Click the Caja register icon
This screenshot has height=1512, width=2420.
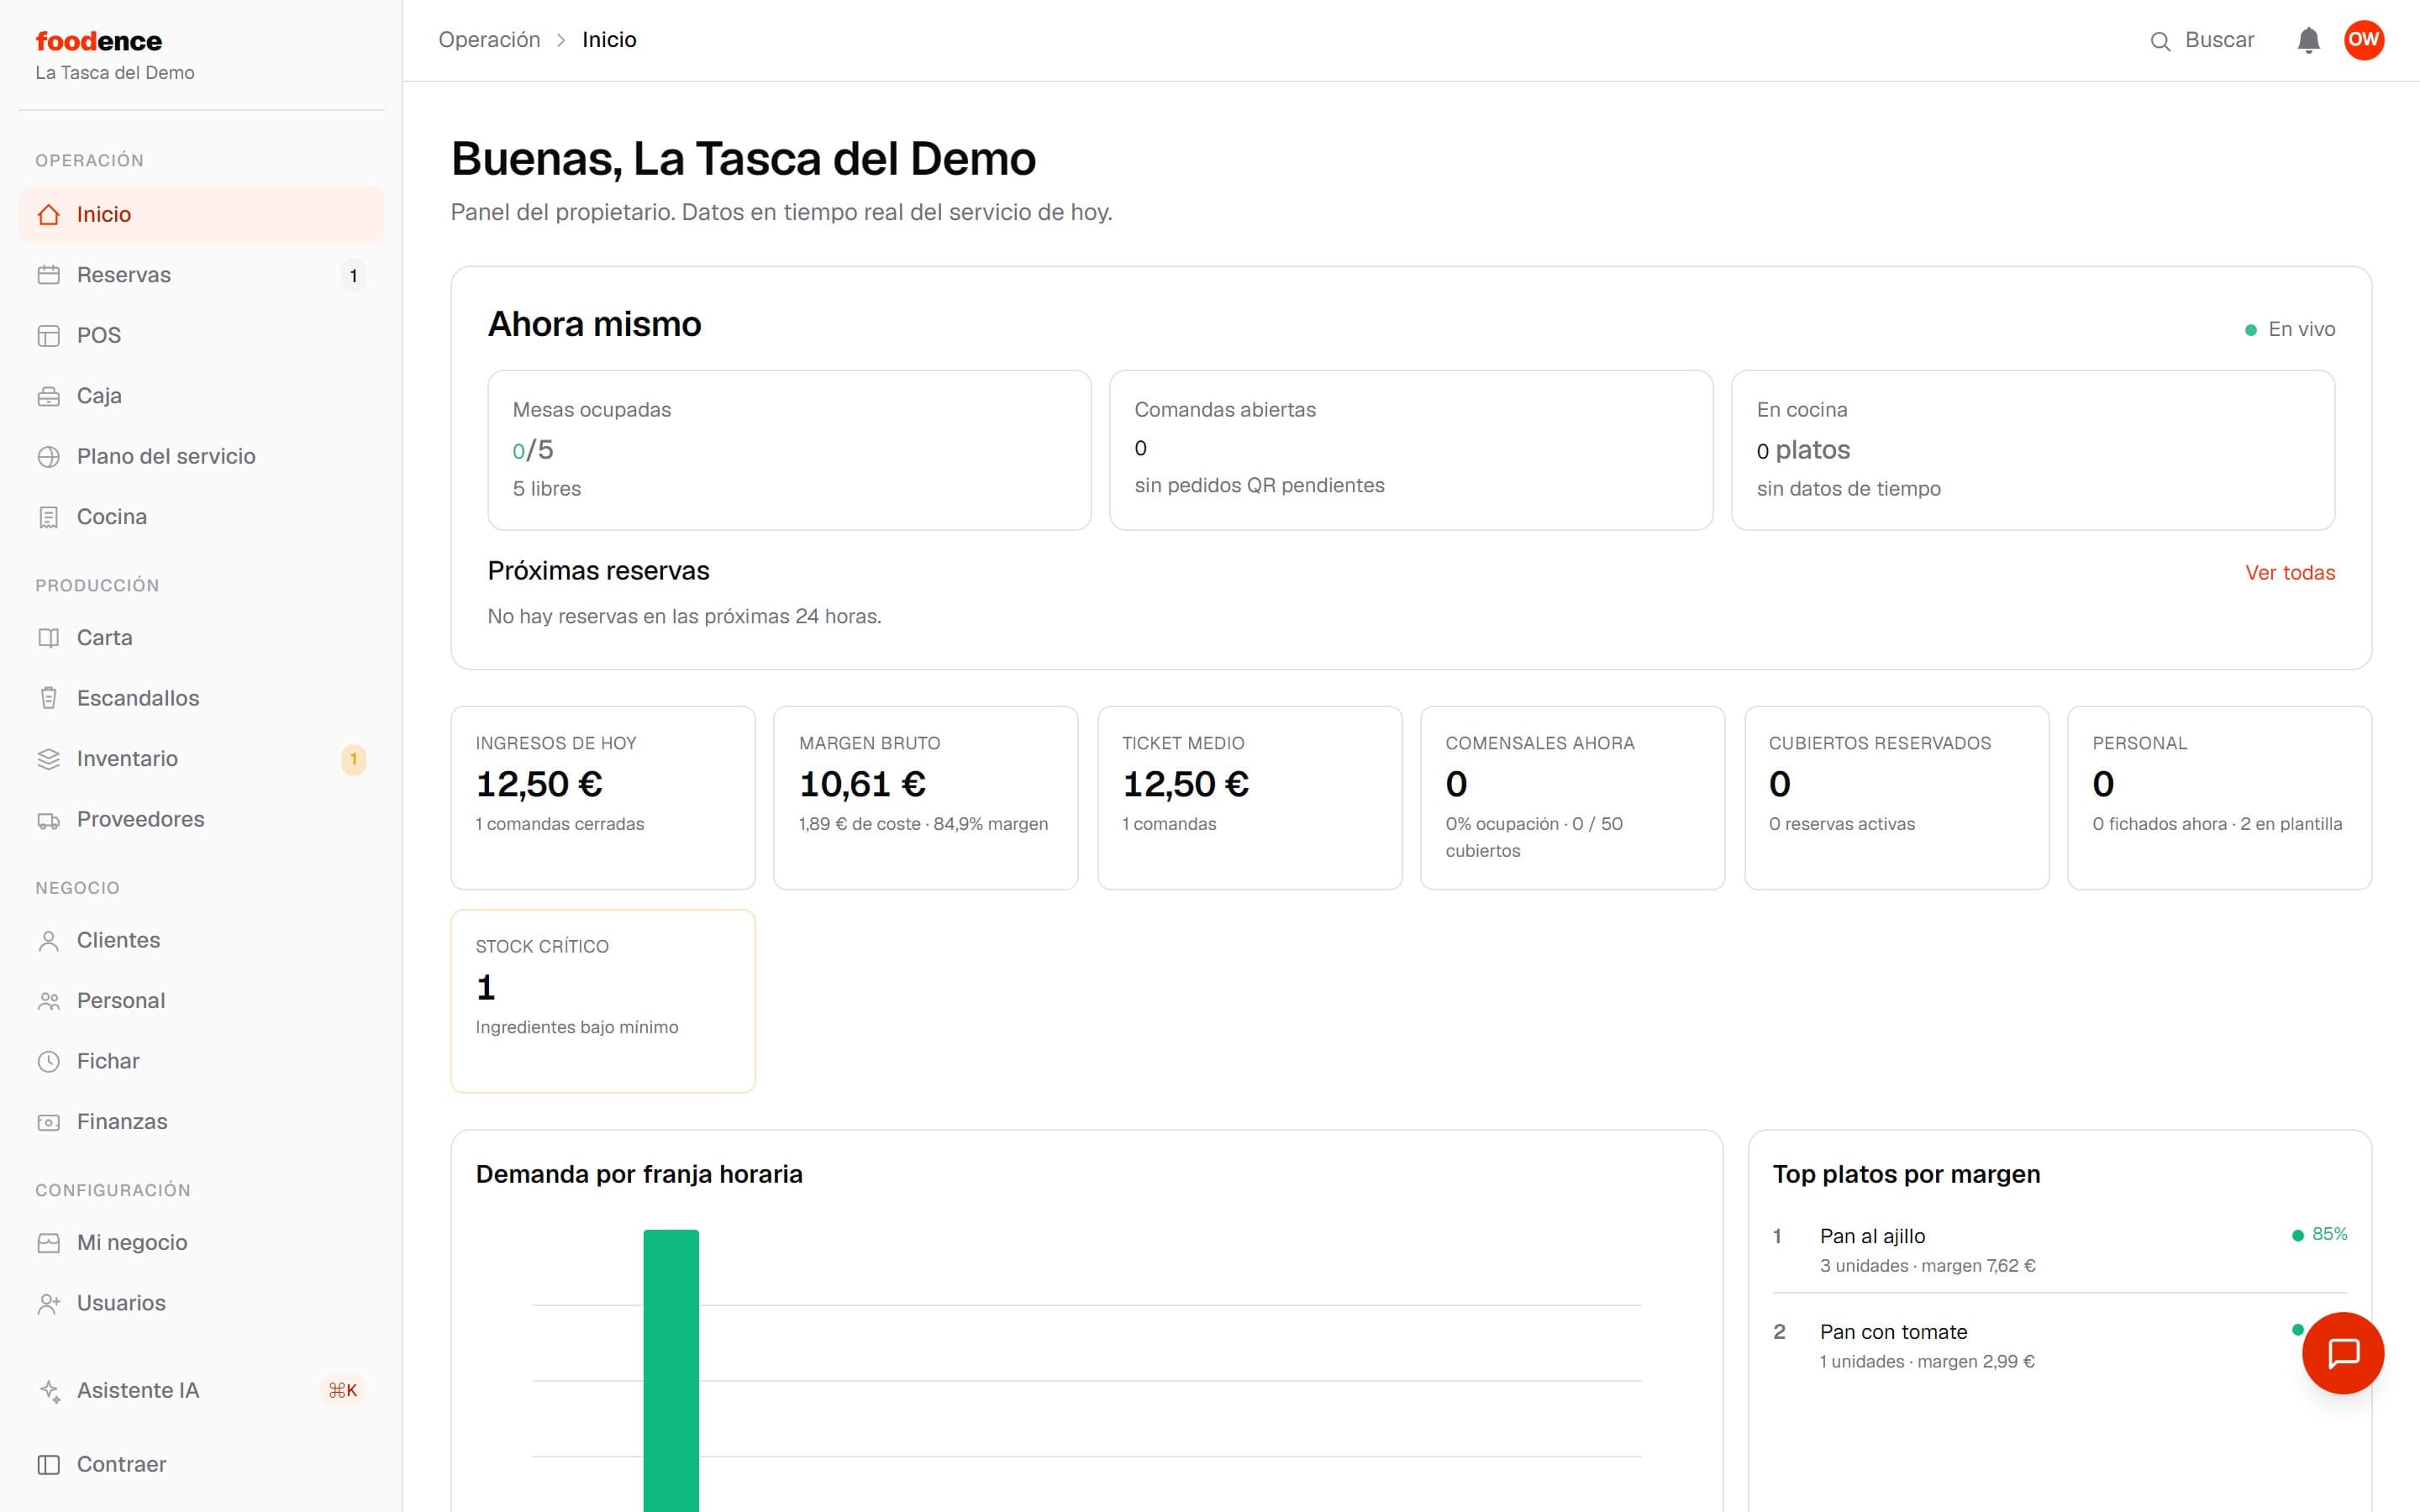tap(48, 396)
